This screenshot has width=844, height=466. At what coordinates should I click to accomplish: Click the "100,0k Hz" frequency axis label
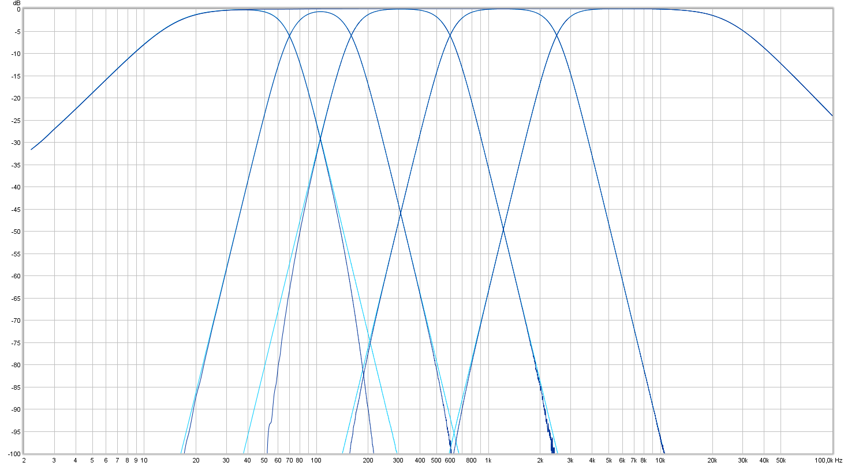pos(828,461)
